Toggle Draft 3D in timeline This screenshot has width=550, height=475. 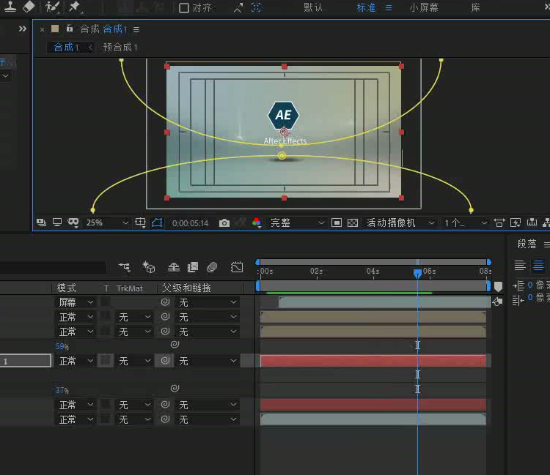point(149,267)
